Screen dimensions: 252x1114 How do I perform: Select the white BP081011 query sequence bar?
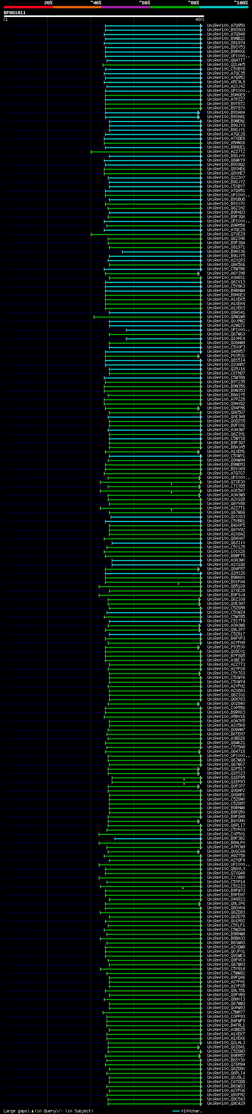pos(104,17)
